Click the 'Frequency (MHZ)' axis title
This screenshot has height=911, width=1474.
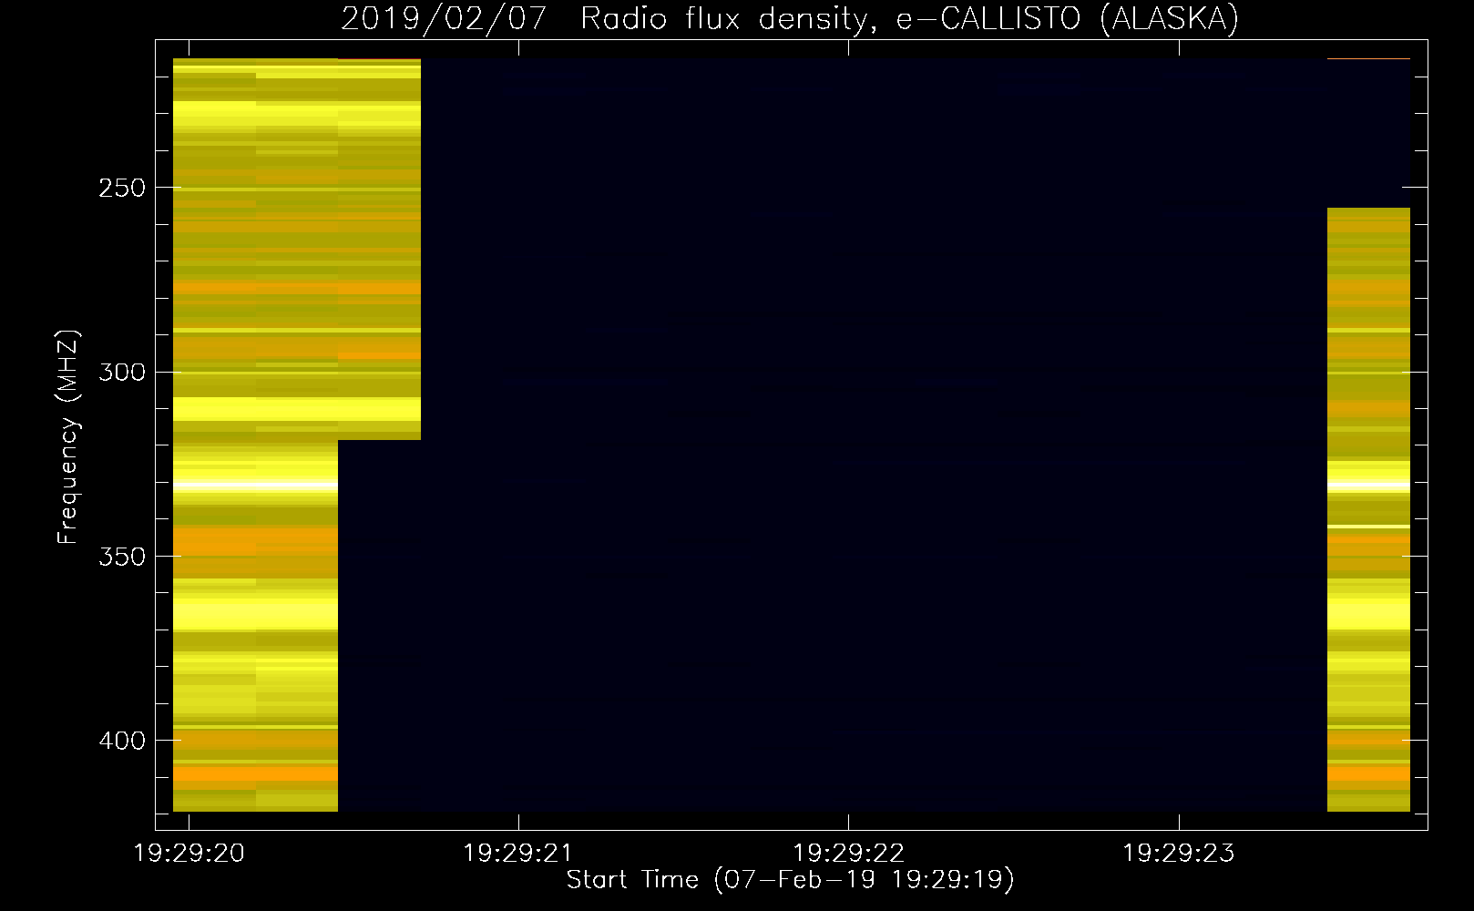[68, 436]
